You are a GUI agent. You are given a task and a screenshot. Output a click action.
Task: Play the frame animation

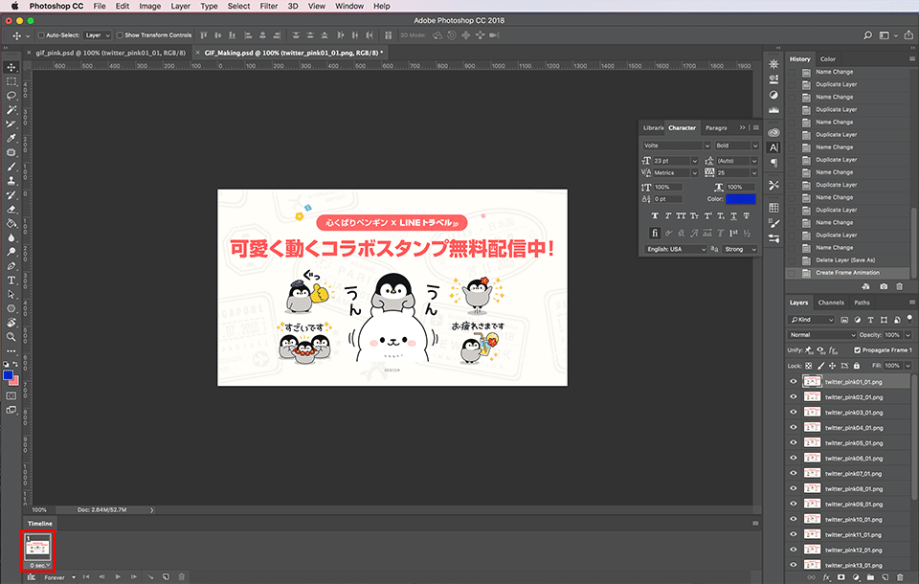(x=118, y=577)
